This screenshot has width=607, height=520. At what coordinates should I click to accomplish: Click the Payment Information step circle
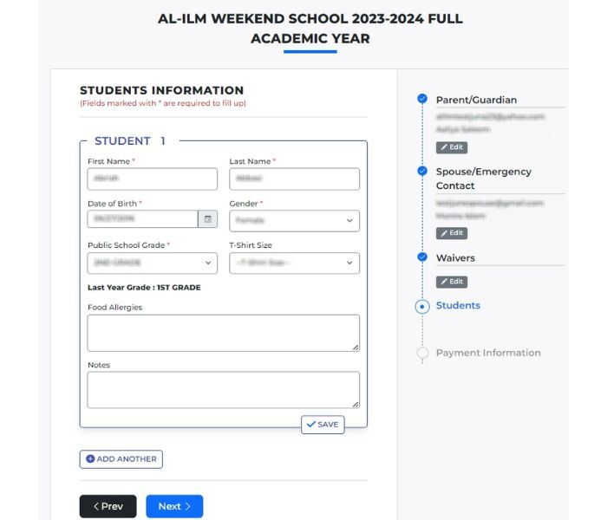coord(422,353)
